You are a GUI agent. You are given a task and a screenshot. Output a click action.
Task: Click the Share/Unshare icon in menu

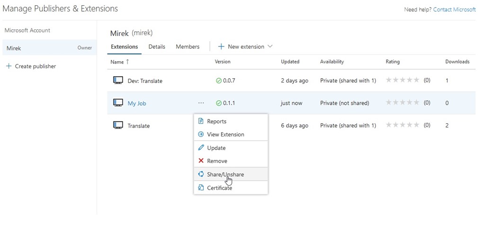click(x=201, y=174)
